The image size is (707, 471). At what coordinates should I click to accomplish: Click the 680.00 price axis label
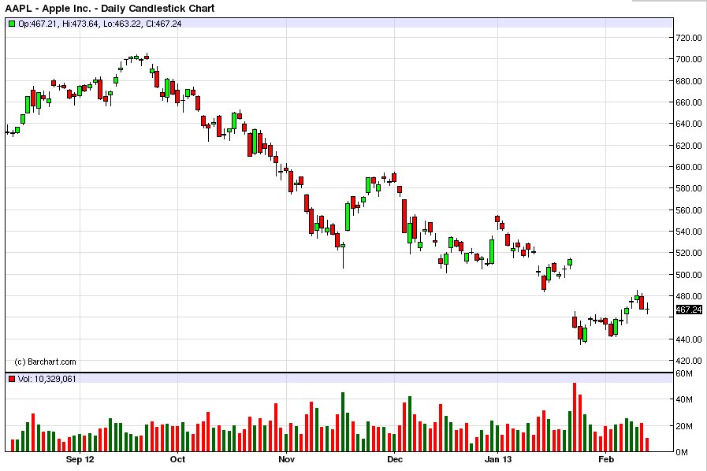[x=689, y=81]
